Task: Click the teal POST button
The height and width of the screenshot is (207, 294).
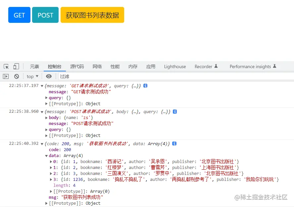Action: tap(45, 15)
